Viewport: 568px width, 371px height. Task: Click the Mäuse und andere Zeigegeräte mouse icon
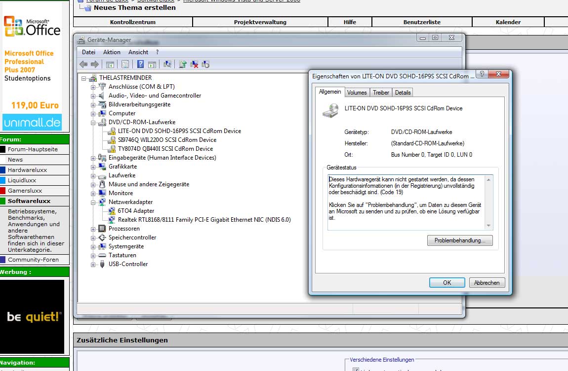(x=102, y=184)
